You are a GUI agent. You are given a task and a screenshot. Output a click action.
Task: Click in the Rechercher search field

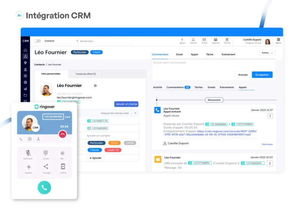click(x=105, y=41)
